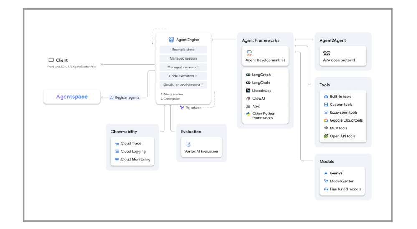Click the '2. Coming soon' footnote
The image size is (417, 229).
click(x=170, y=99)
